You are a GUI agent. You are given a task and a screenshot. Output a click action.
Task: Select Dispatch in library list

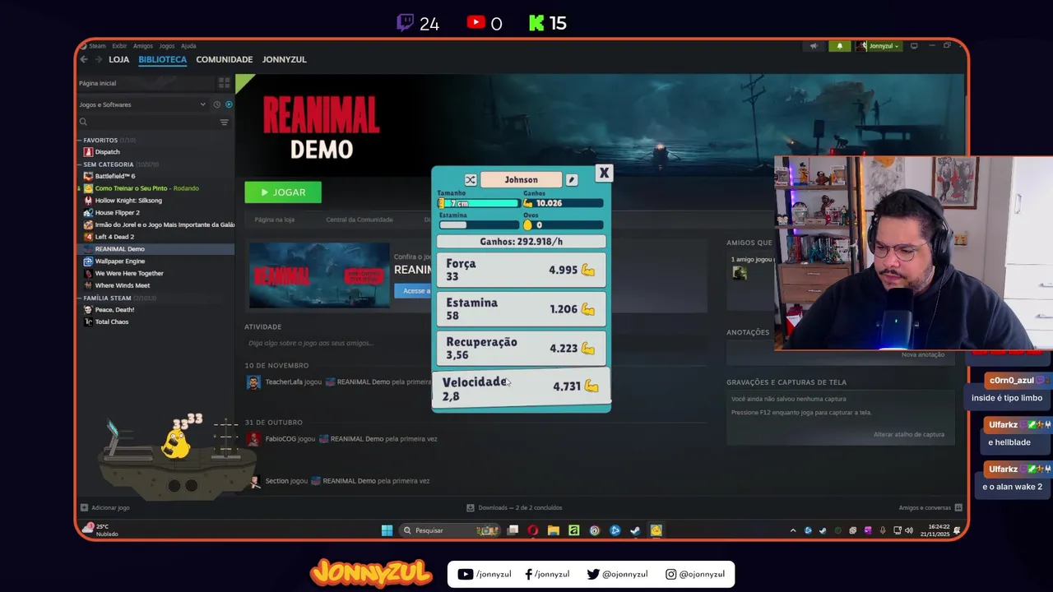(x=107, y=152)
